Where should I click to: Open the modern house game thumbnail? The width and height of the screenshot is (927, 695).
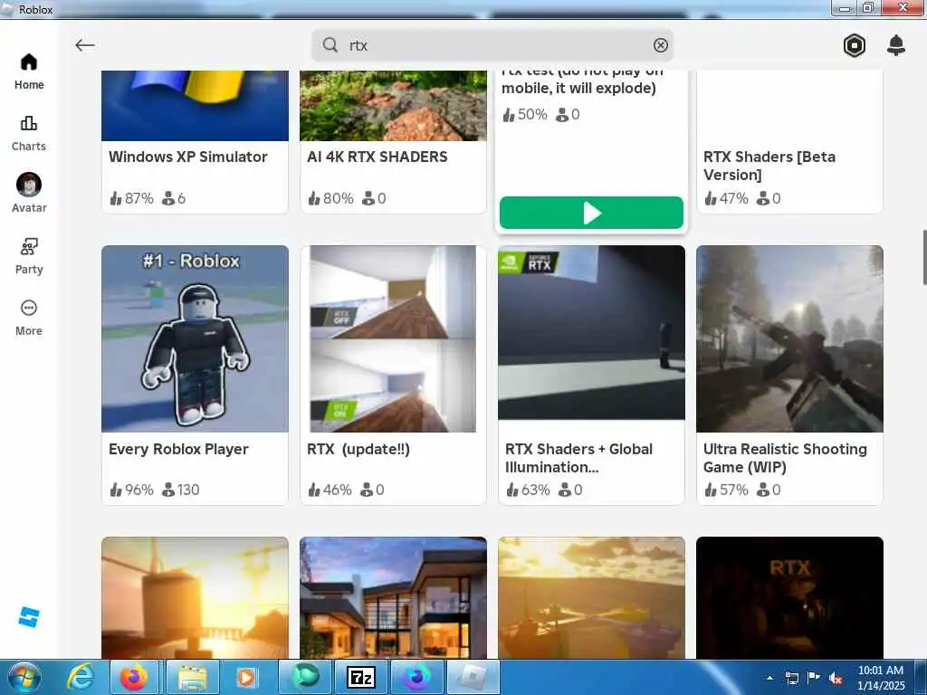click(x=393, y=597)
